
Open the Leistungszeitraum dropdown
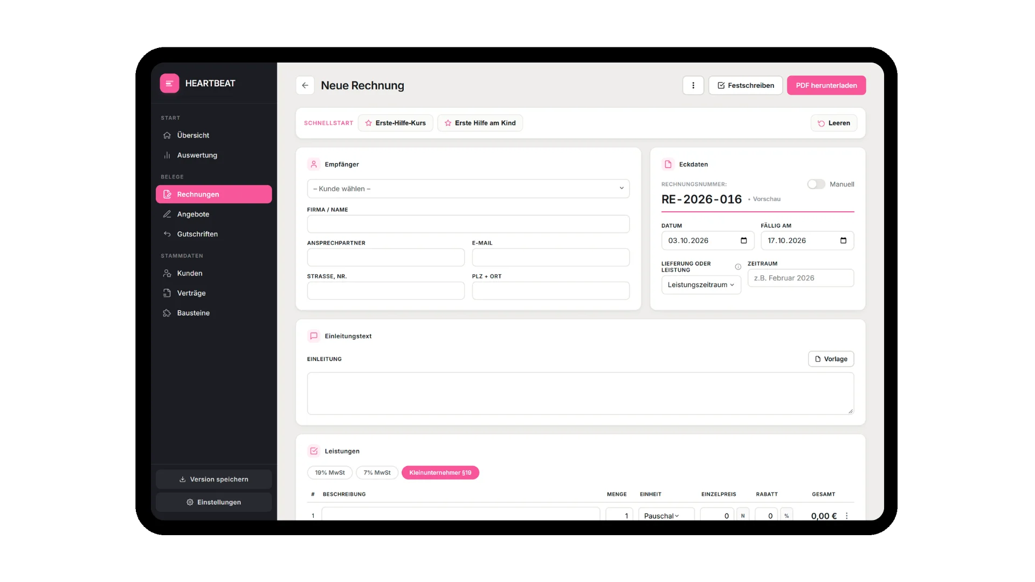point(701,285)
